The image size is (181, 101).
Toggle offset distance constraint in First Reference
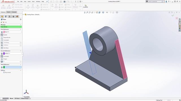[2, 45]
